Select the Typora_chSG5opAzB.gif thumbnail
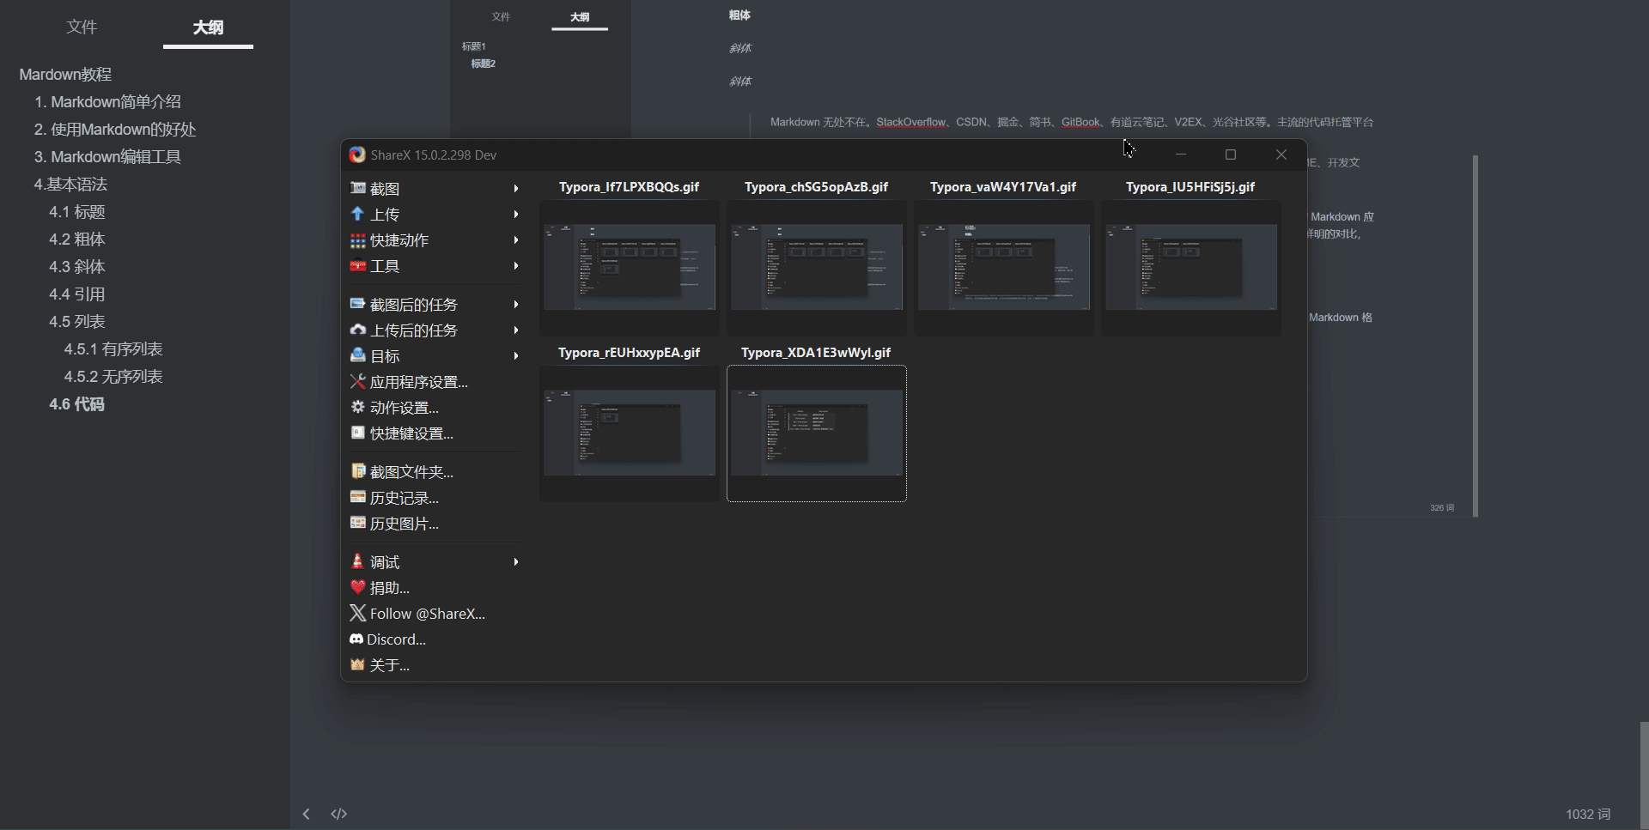 (817, 267)
